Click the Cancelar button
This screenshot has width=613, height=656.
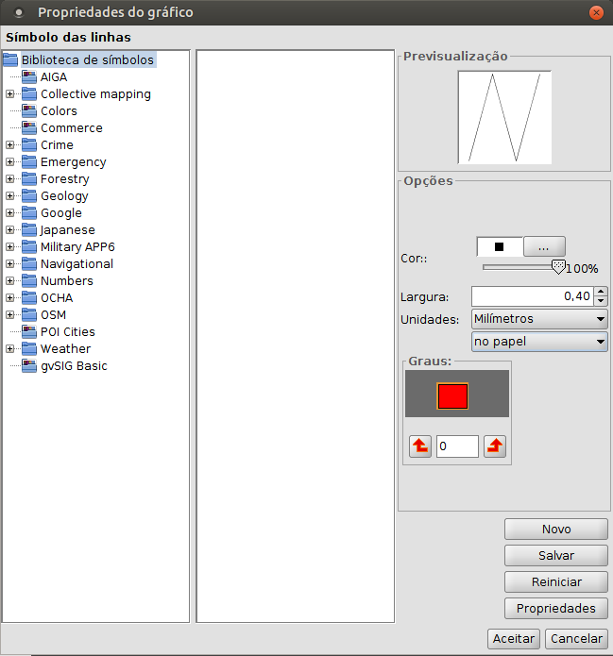coord(576,639)
